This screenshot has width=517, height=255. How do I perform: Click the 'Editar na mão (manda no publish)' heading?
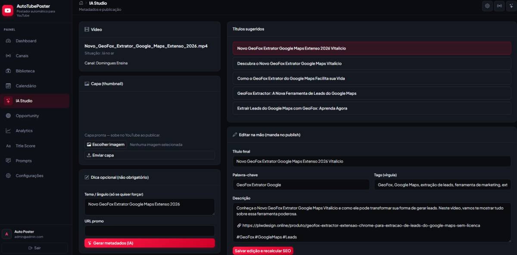coord(270,135)
